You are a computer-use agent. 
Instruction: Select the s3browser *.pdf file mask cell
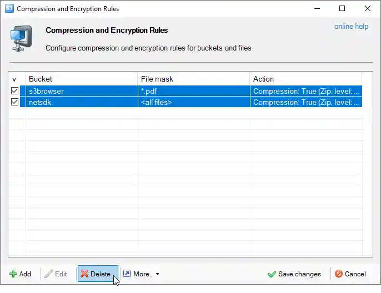(x=193, y=91)
